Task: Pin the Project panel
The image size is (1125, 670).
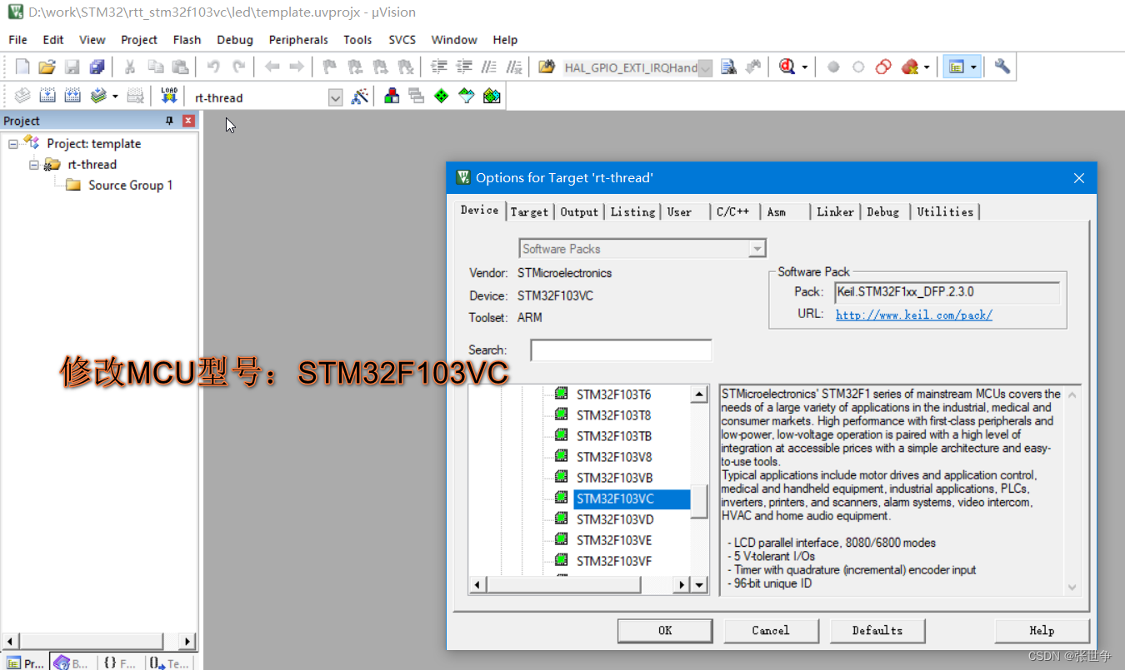Action: coord(170,121)
